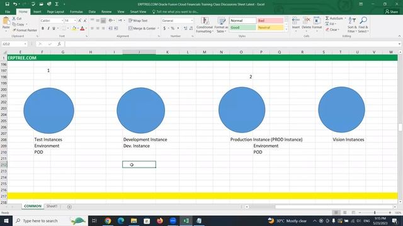Switch to the Insert ribbon tab
403x226 pixels.
coord(37,12)
